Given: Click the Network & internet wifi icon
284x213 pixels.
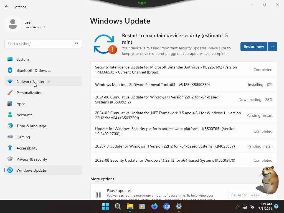Looking at the screenshot, I should (10, 81).
